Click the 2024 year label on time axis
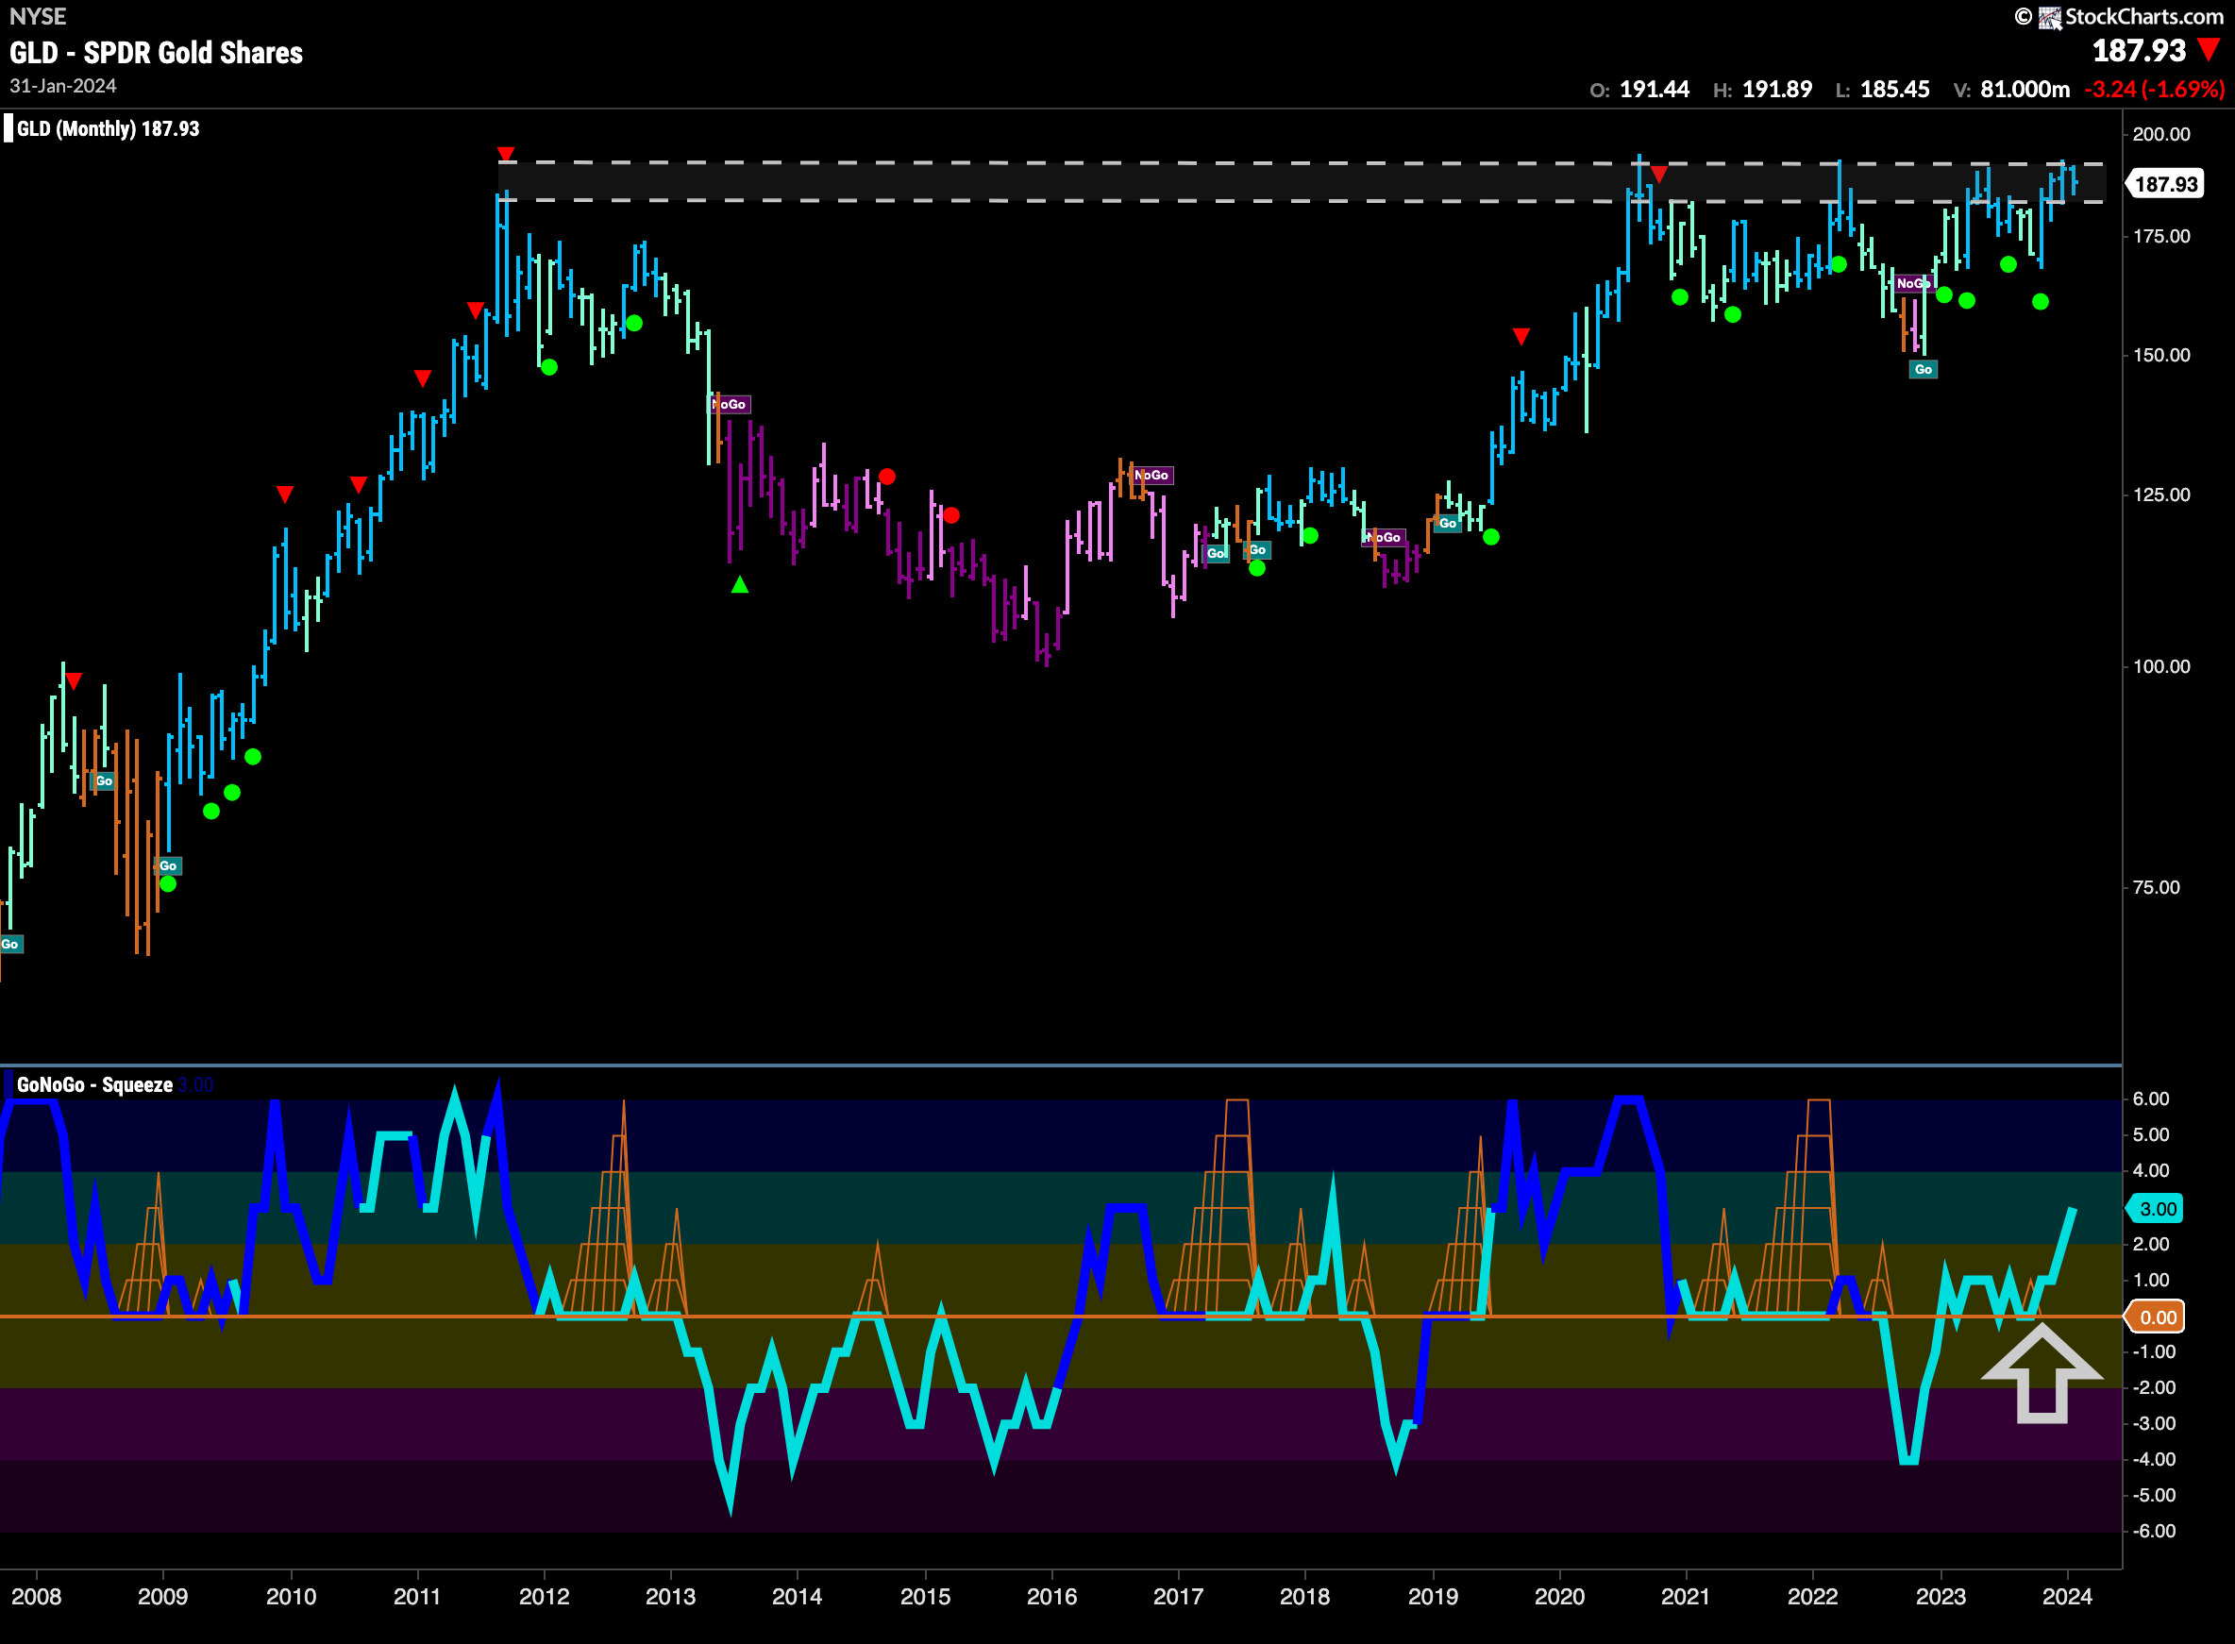Viewport: 2235px width, 1644px height. pos(2067,1597)
